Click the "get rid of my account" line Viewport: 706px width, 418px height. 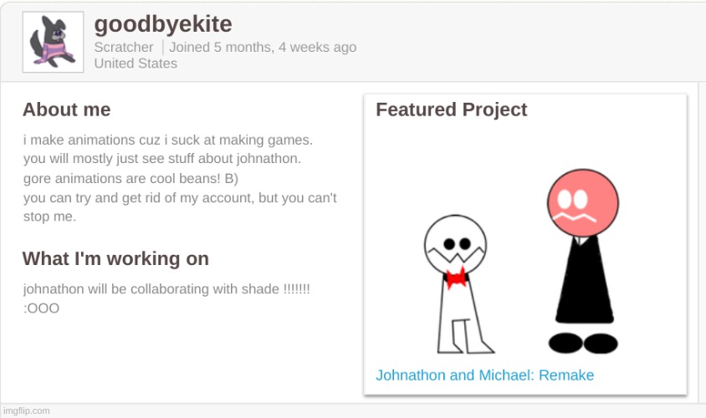tap(180, 198)
